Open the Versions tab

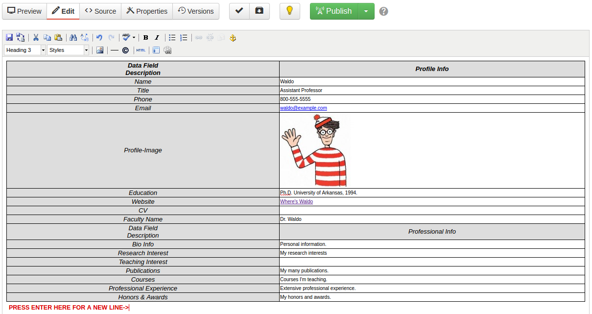[196, 11]
